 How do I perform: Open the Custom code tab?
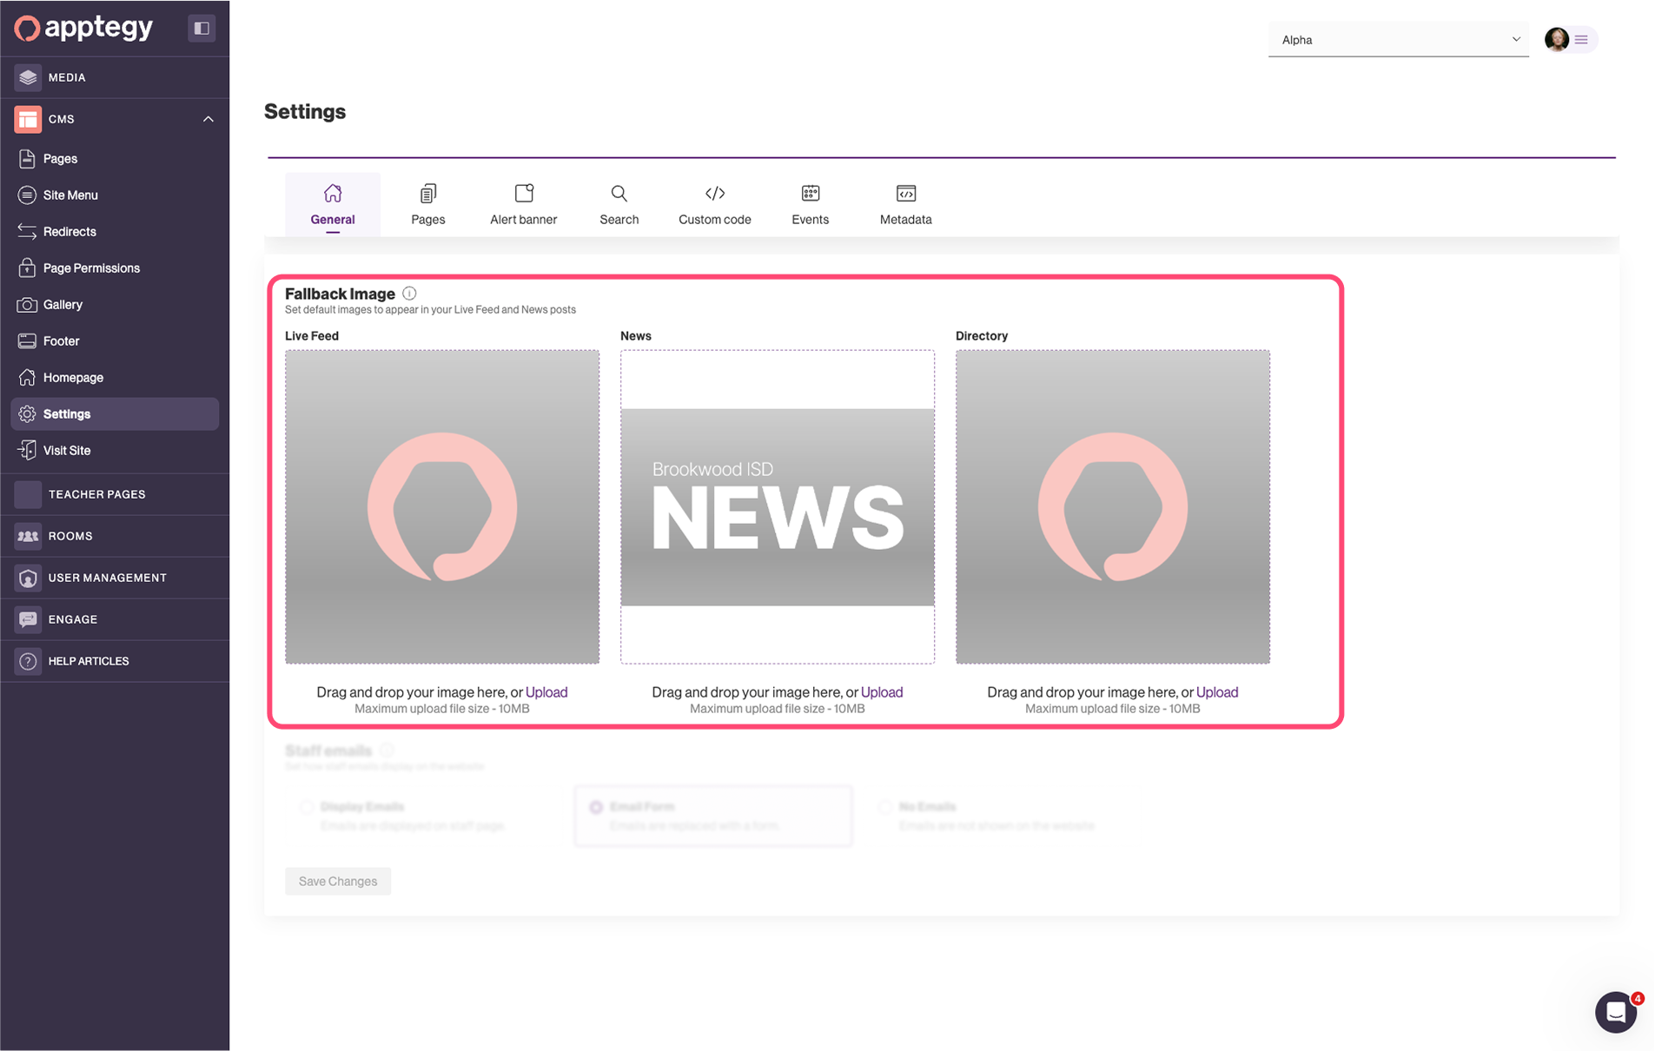(x=715, y=205)
